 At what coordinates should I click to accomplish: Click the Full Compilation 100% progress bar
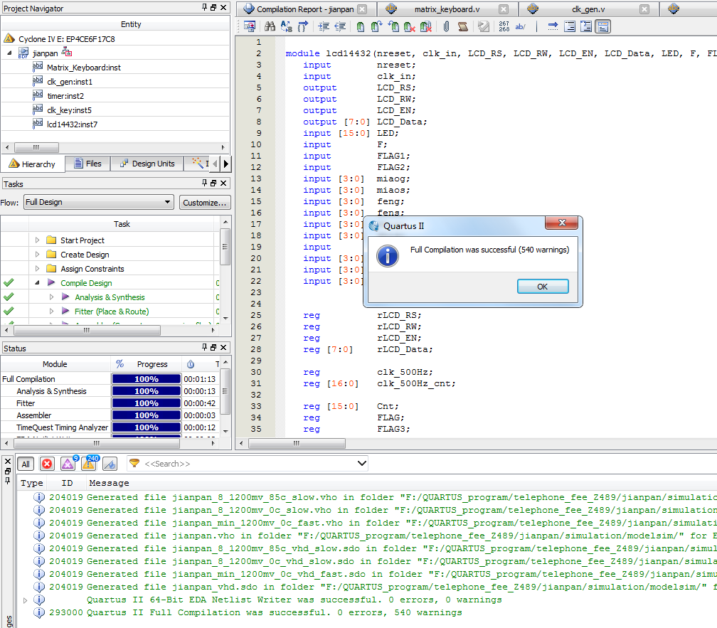click(146, 379)
